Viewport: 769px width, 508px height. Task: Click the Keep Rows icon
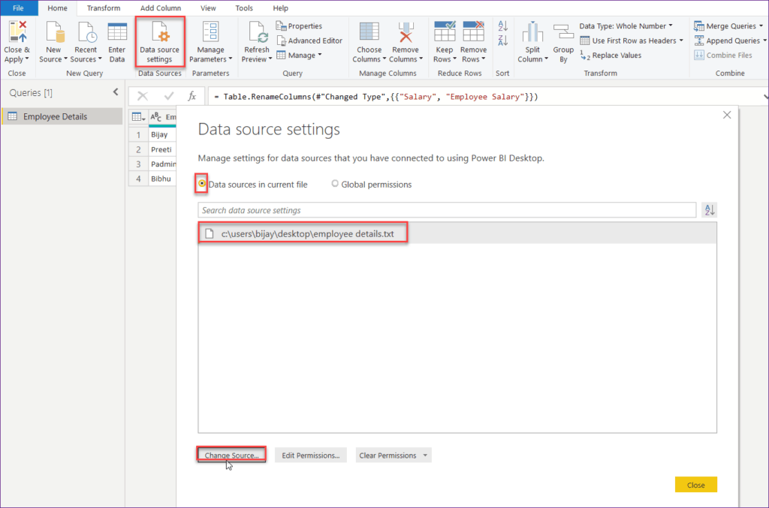(x=445, y=32)
